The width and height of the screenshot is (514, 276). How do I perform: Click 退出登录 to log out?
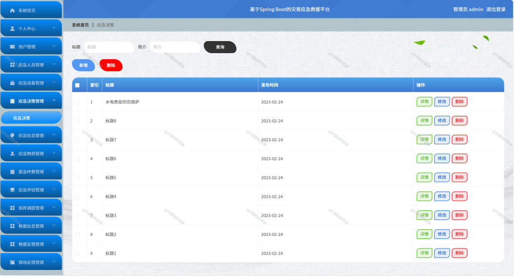coord(495,10)
